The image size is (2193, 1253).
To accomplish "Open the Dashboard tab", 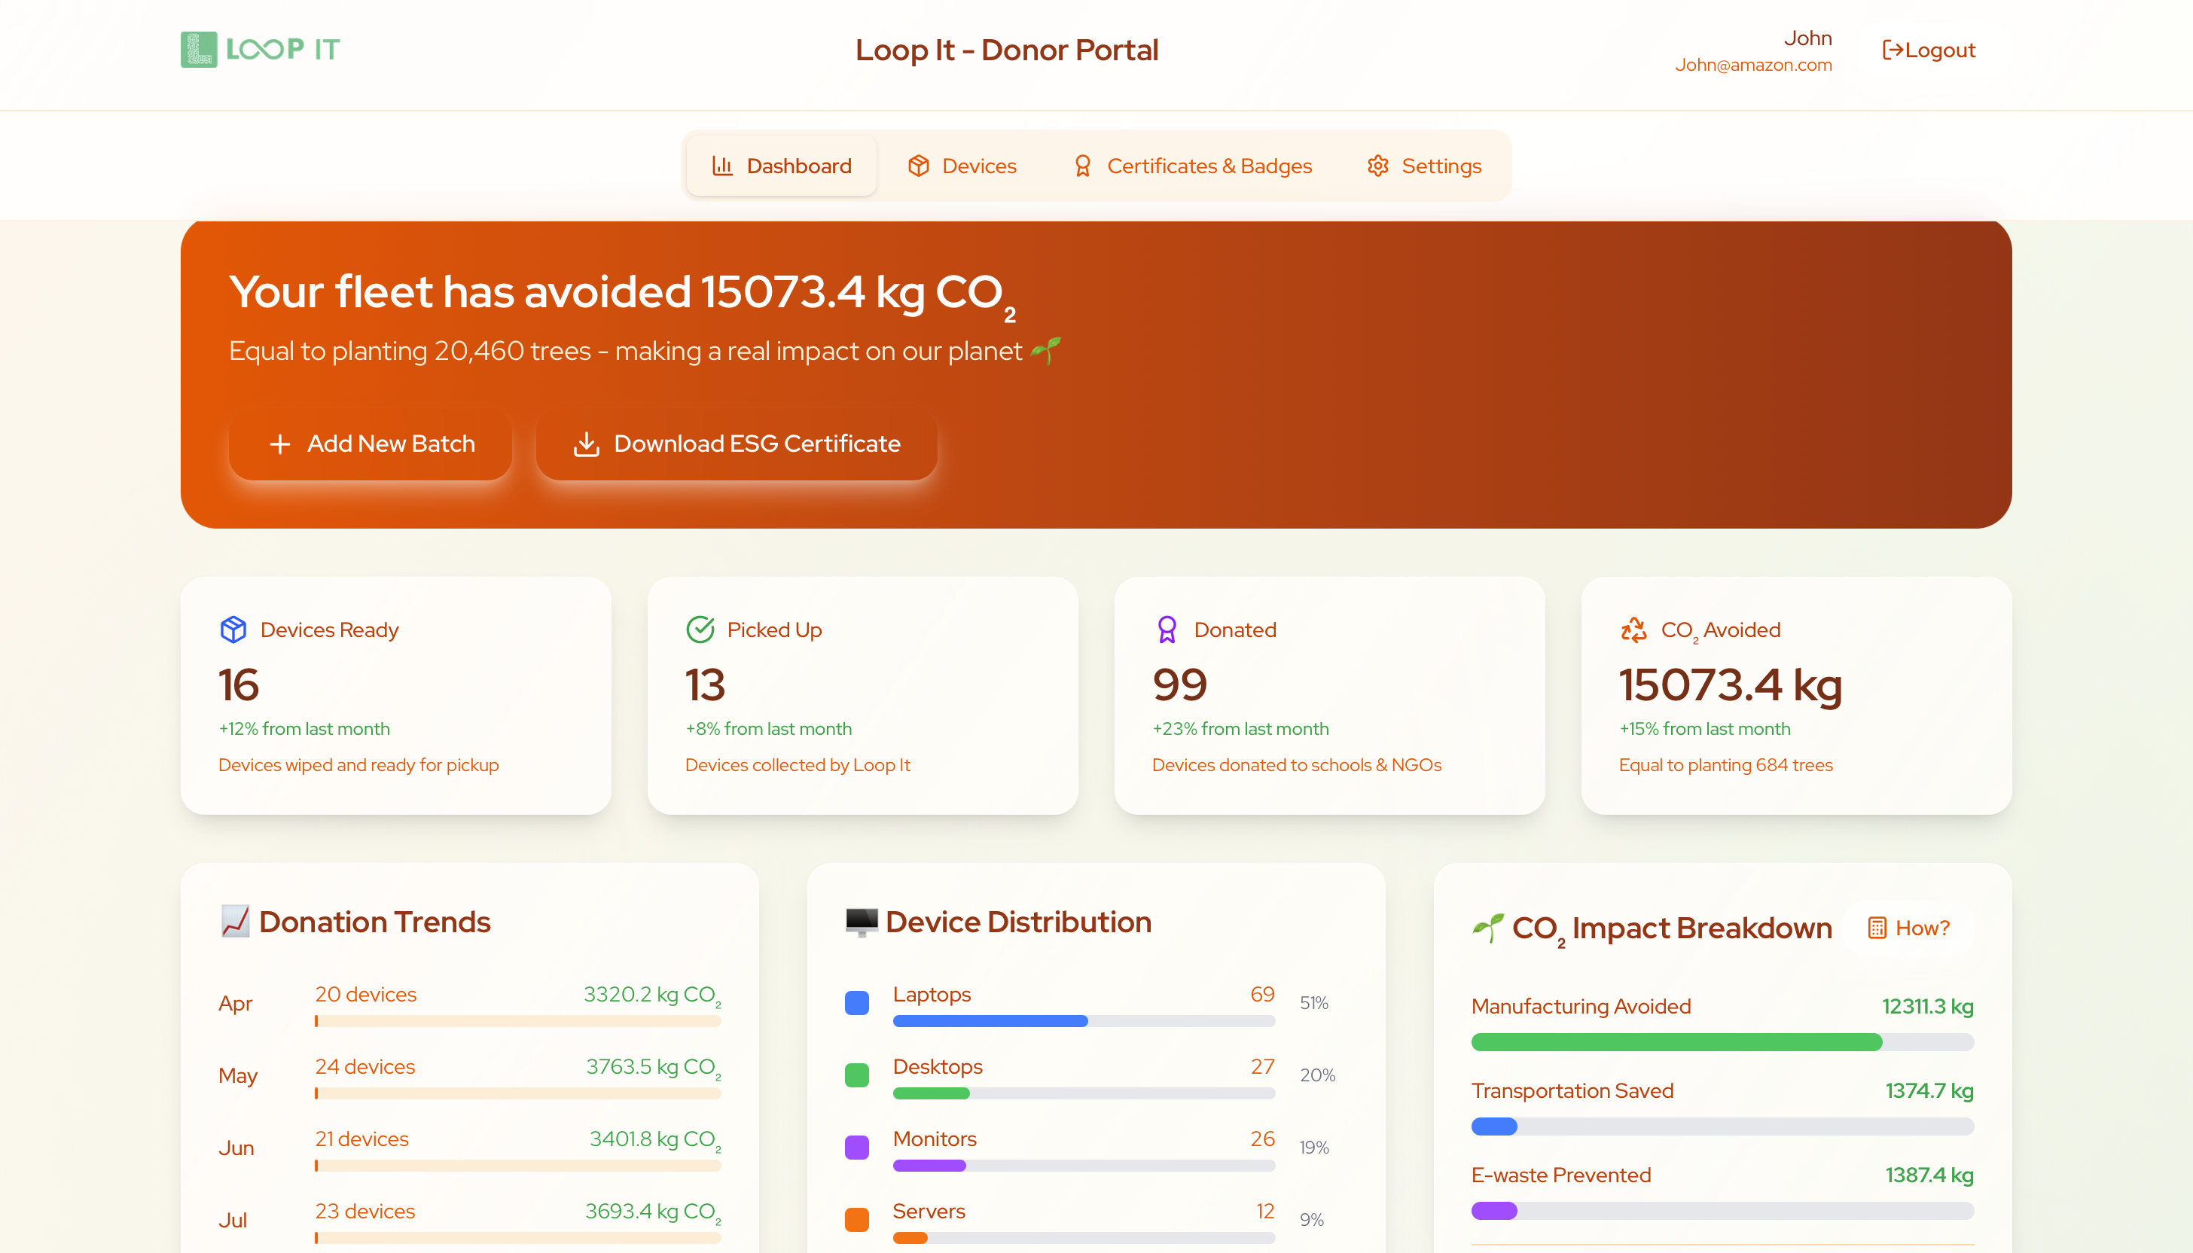I will (782, 165).
